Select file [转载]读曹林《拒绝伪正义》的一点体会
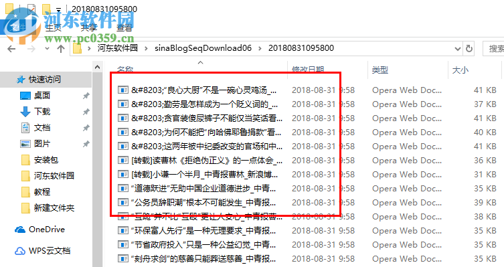The width and height of the screenshot is (504, 267). pyautogui.click(x=207, y=161)
